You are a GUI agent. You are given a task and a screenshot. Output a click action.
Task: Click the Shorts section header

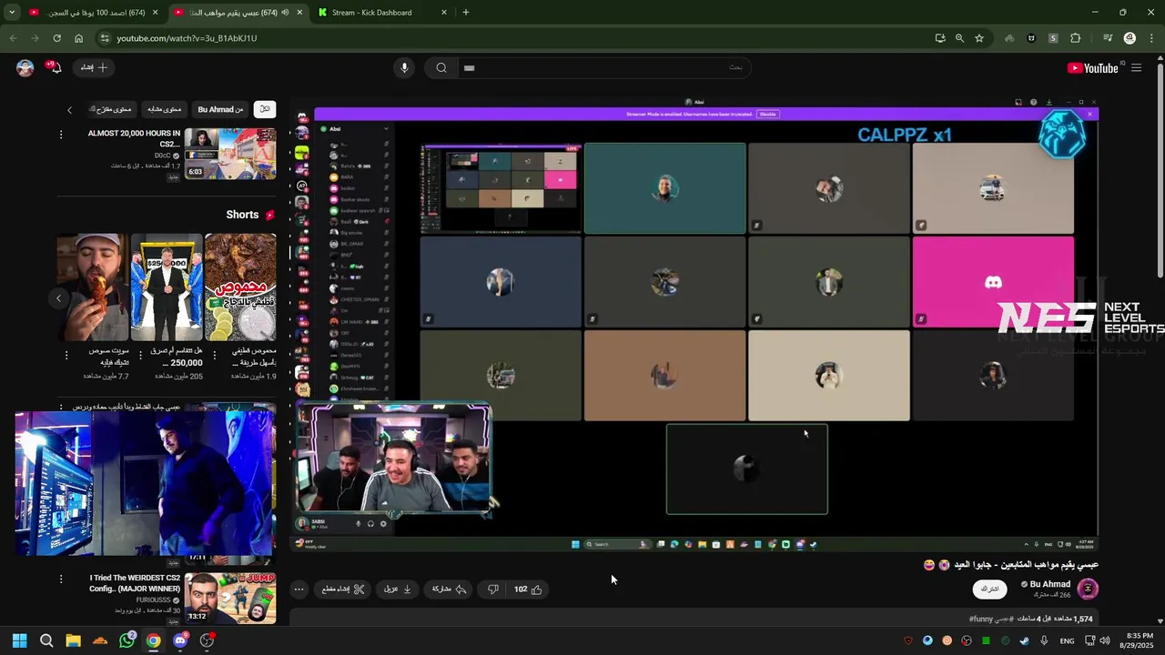tap(250, 215)
